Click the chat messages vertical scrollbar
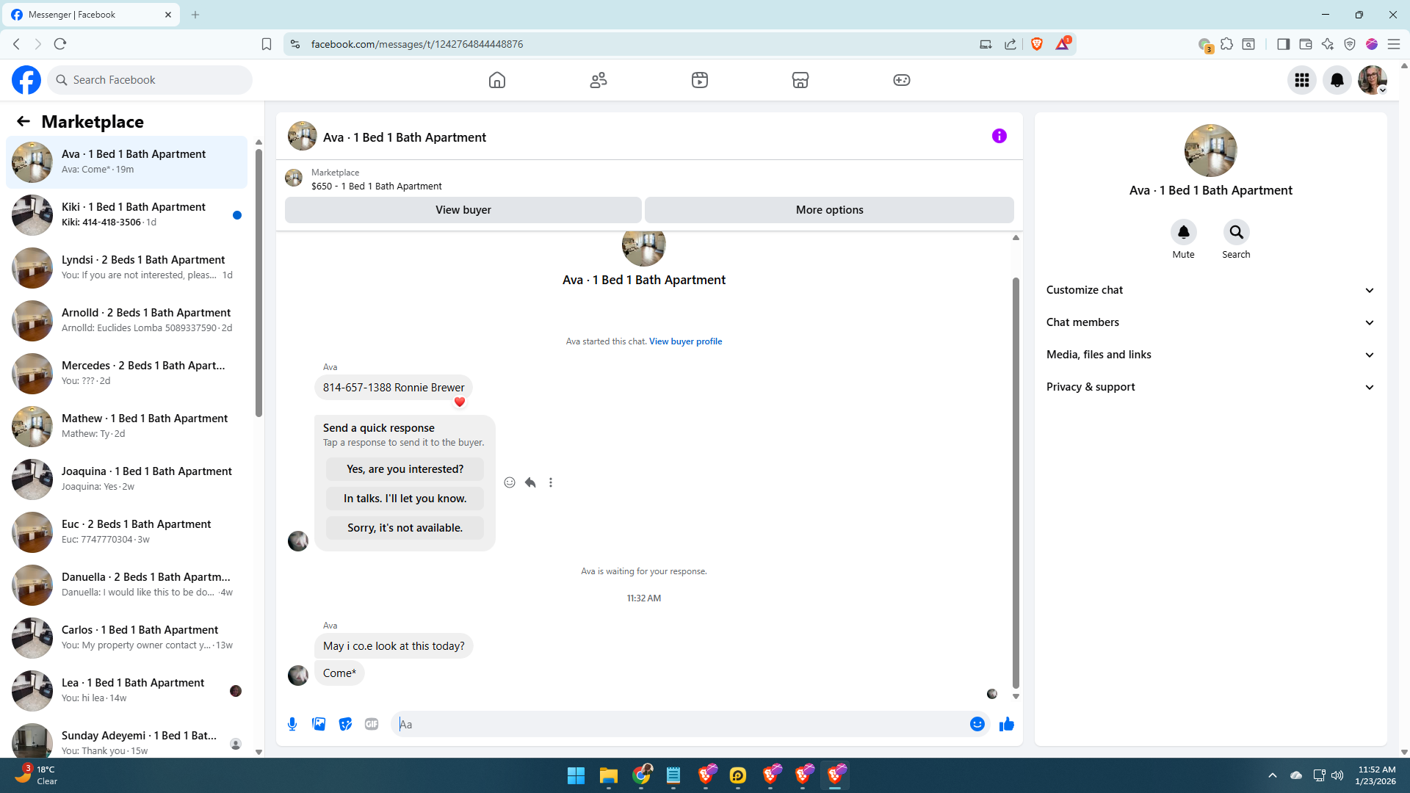 pyautogui.click(x=1016, y=481)
